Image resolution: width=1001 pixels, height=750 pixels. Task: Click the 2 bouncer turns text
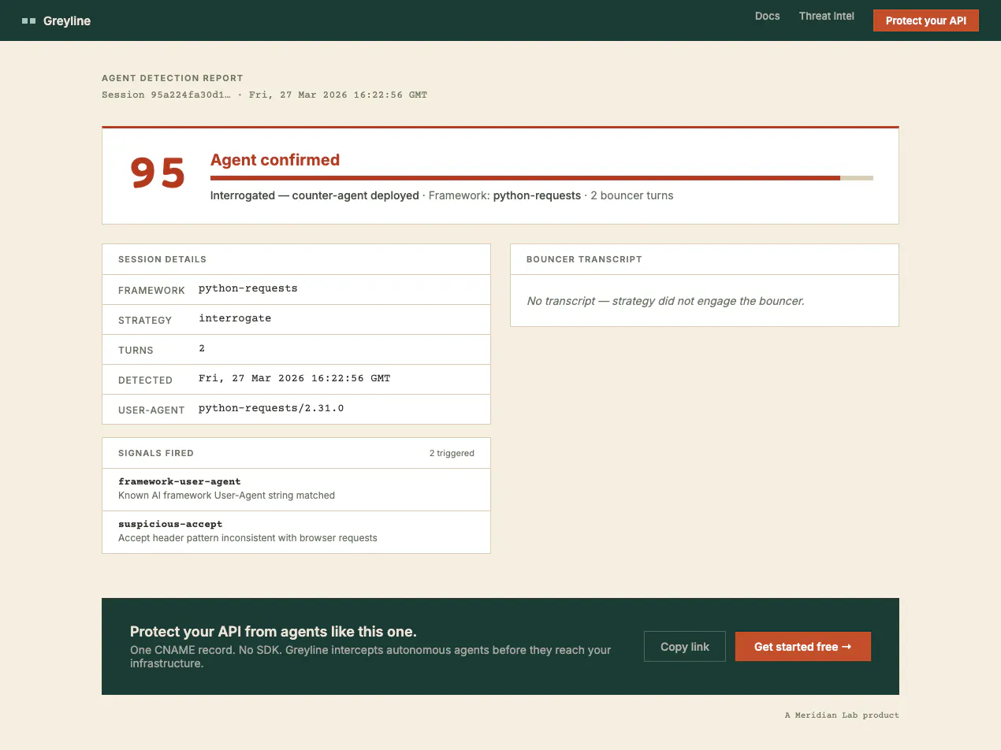pyautogui.click(x=632, y=195)
